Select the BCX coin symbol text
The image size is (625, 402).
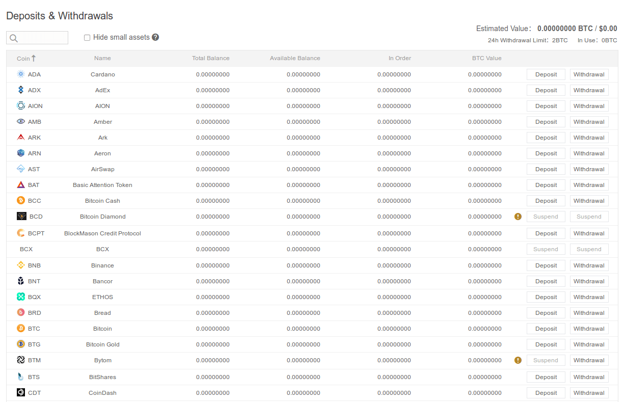[26, 249]
